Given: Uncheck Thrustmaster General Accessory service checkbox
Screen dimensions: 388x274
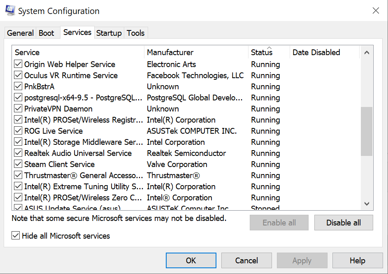Looking at the screenshot, I should pos(18,176).
